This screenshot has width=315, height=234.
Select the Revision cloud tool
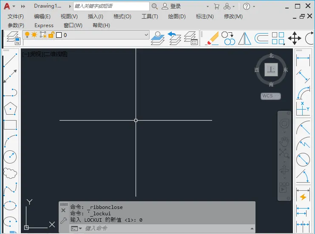(10, 173)
